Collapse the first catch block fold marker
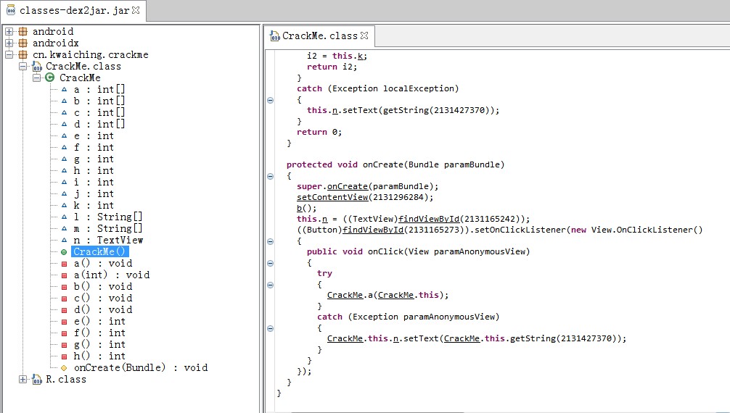Viewport: 730px width, 413px height. (x=270, y=100)
